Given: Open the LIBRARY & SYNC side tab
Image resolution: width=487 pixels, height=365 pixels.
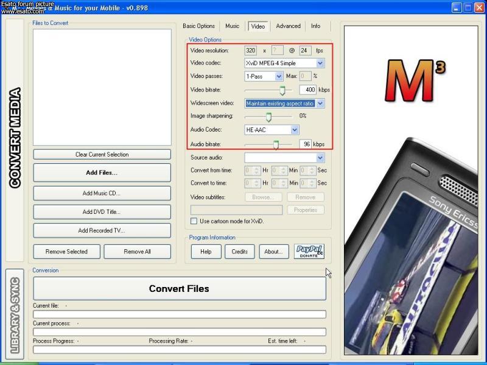Looking at the screenshot, I should (15, 315).
